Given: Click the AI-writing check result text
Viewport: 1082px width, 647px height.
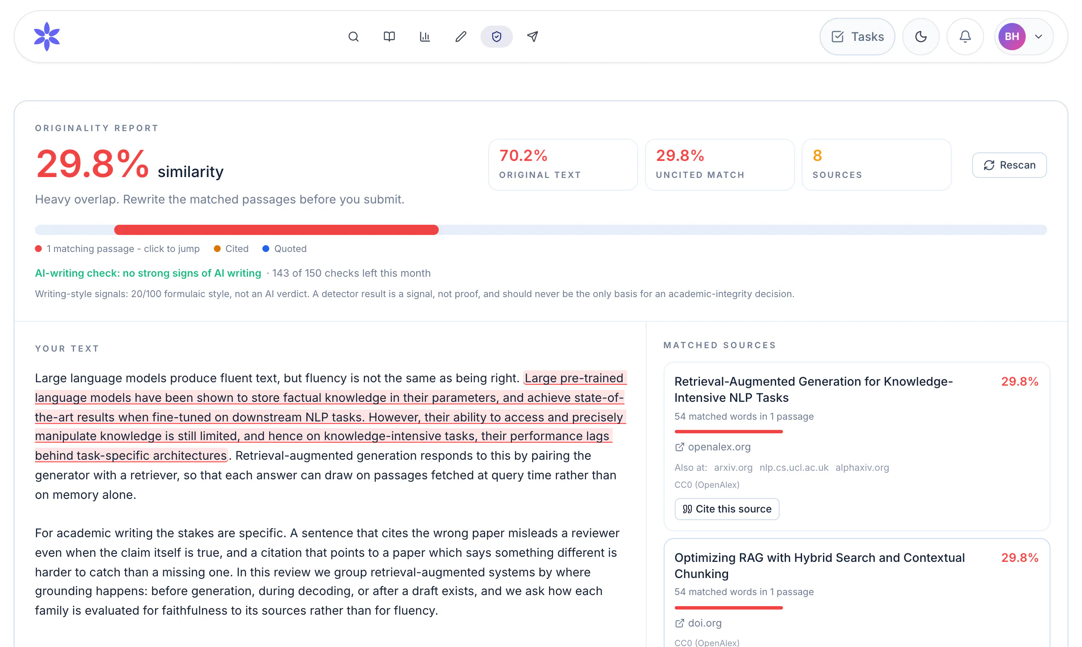Looking at the screenshot, I should pyautogui.click(x=148, y=273).
